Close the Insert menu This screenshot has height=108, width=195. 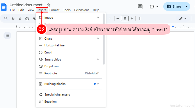pyautogui.click(x=42, y=10)
